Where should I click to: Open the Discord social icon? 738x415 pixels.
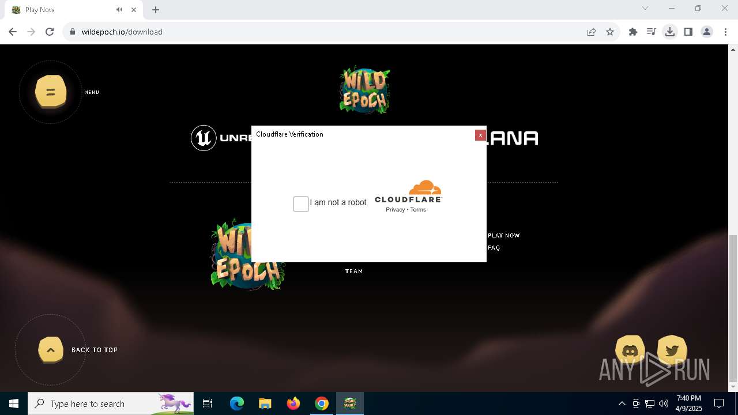coord(630,350)
